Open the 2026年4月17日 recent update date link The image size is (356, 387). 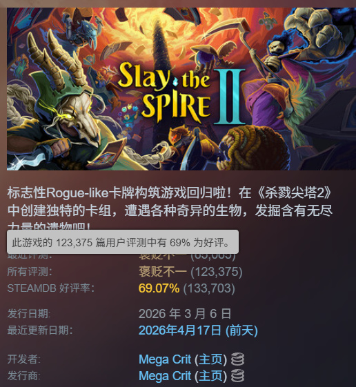[x=198, y=330]
